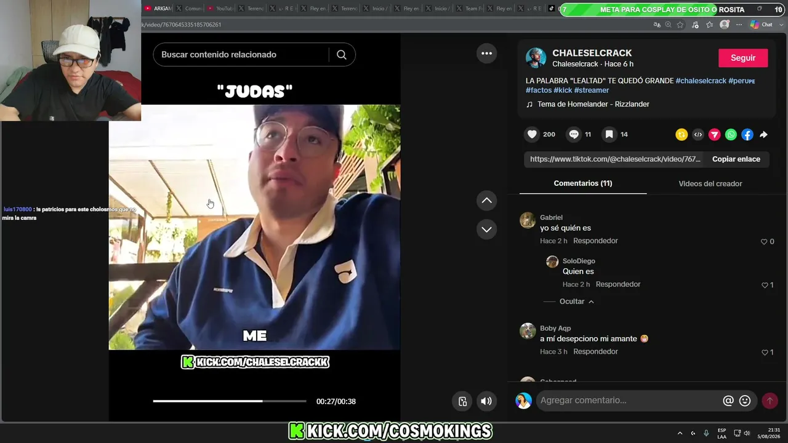788x443 pixels.
Task: Click the translate page icon
Action: tap(657, 25)
